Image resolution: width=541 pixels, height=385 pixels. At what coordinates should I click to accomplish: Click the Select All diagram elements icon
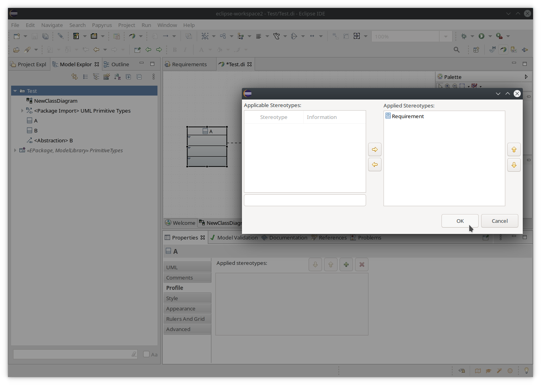[205, 36]
